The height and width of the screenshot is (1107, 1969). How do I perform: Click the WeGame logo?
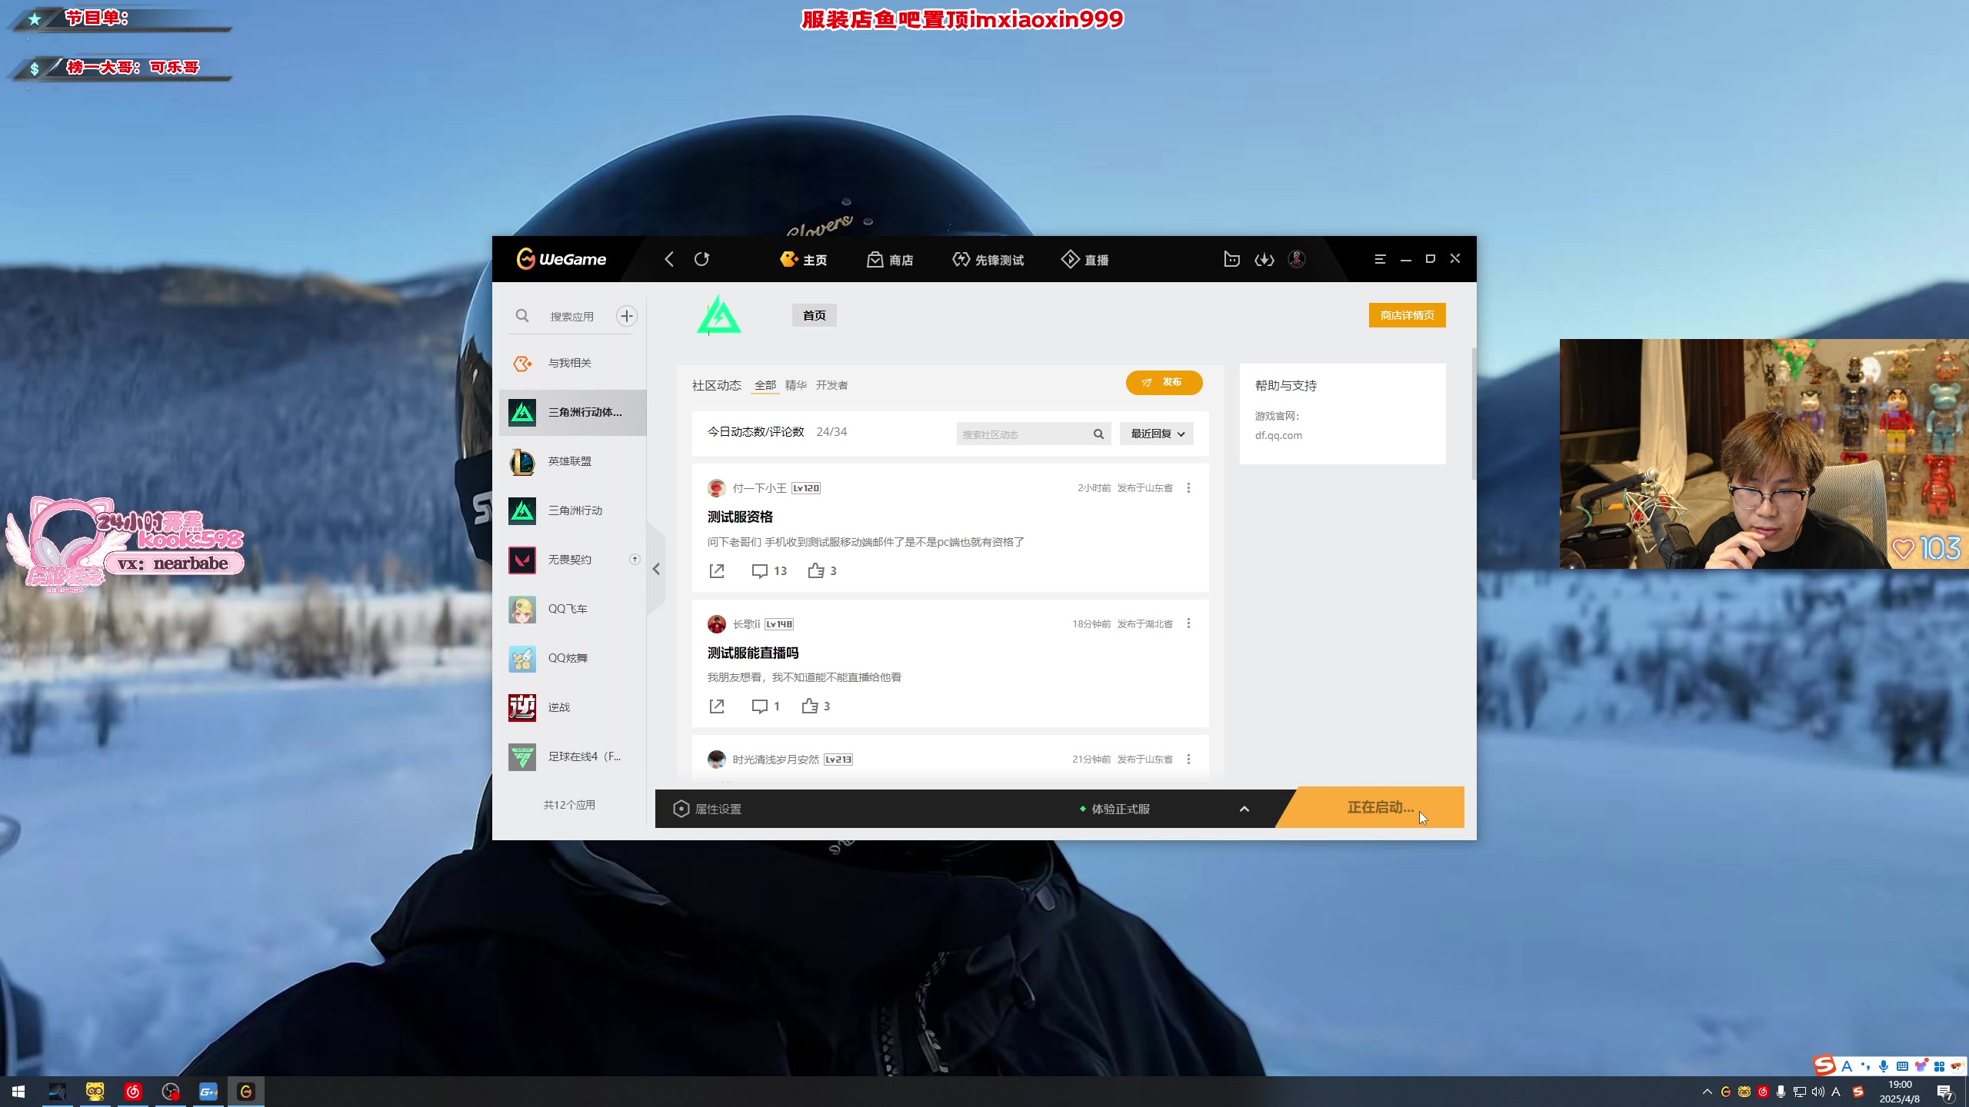561,259
